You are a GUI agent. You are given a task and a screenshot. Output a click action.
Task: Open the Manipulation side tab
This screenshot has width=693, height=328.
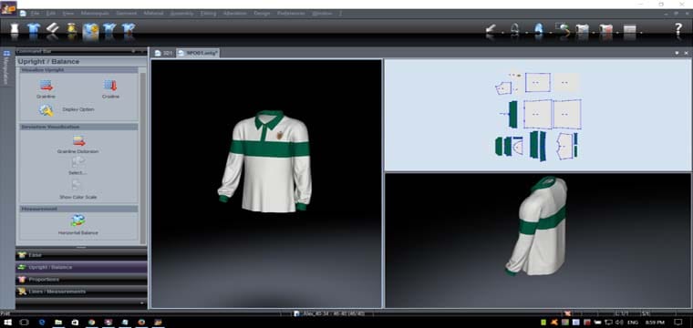coord(6,68)
